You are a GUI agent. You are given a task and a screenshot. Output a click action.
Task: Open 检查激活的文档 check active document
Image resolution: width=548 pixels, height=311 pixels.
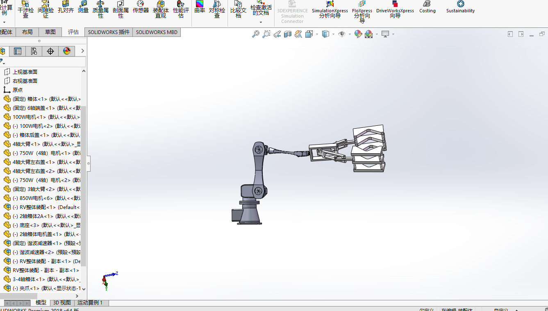[261, 8]
